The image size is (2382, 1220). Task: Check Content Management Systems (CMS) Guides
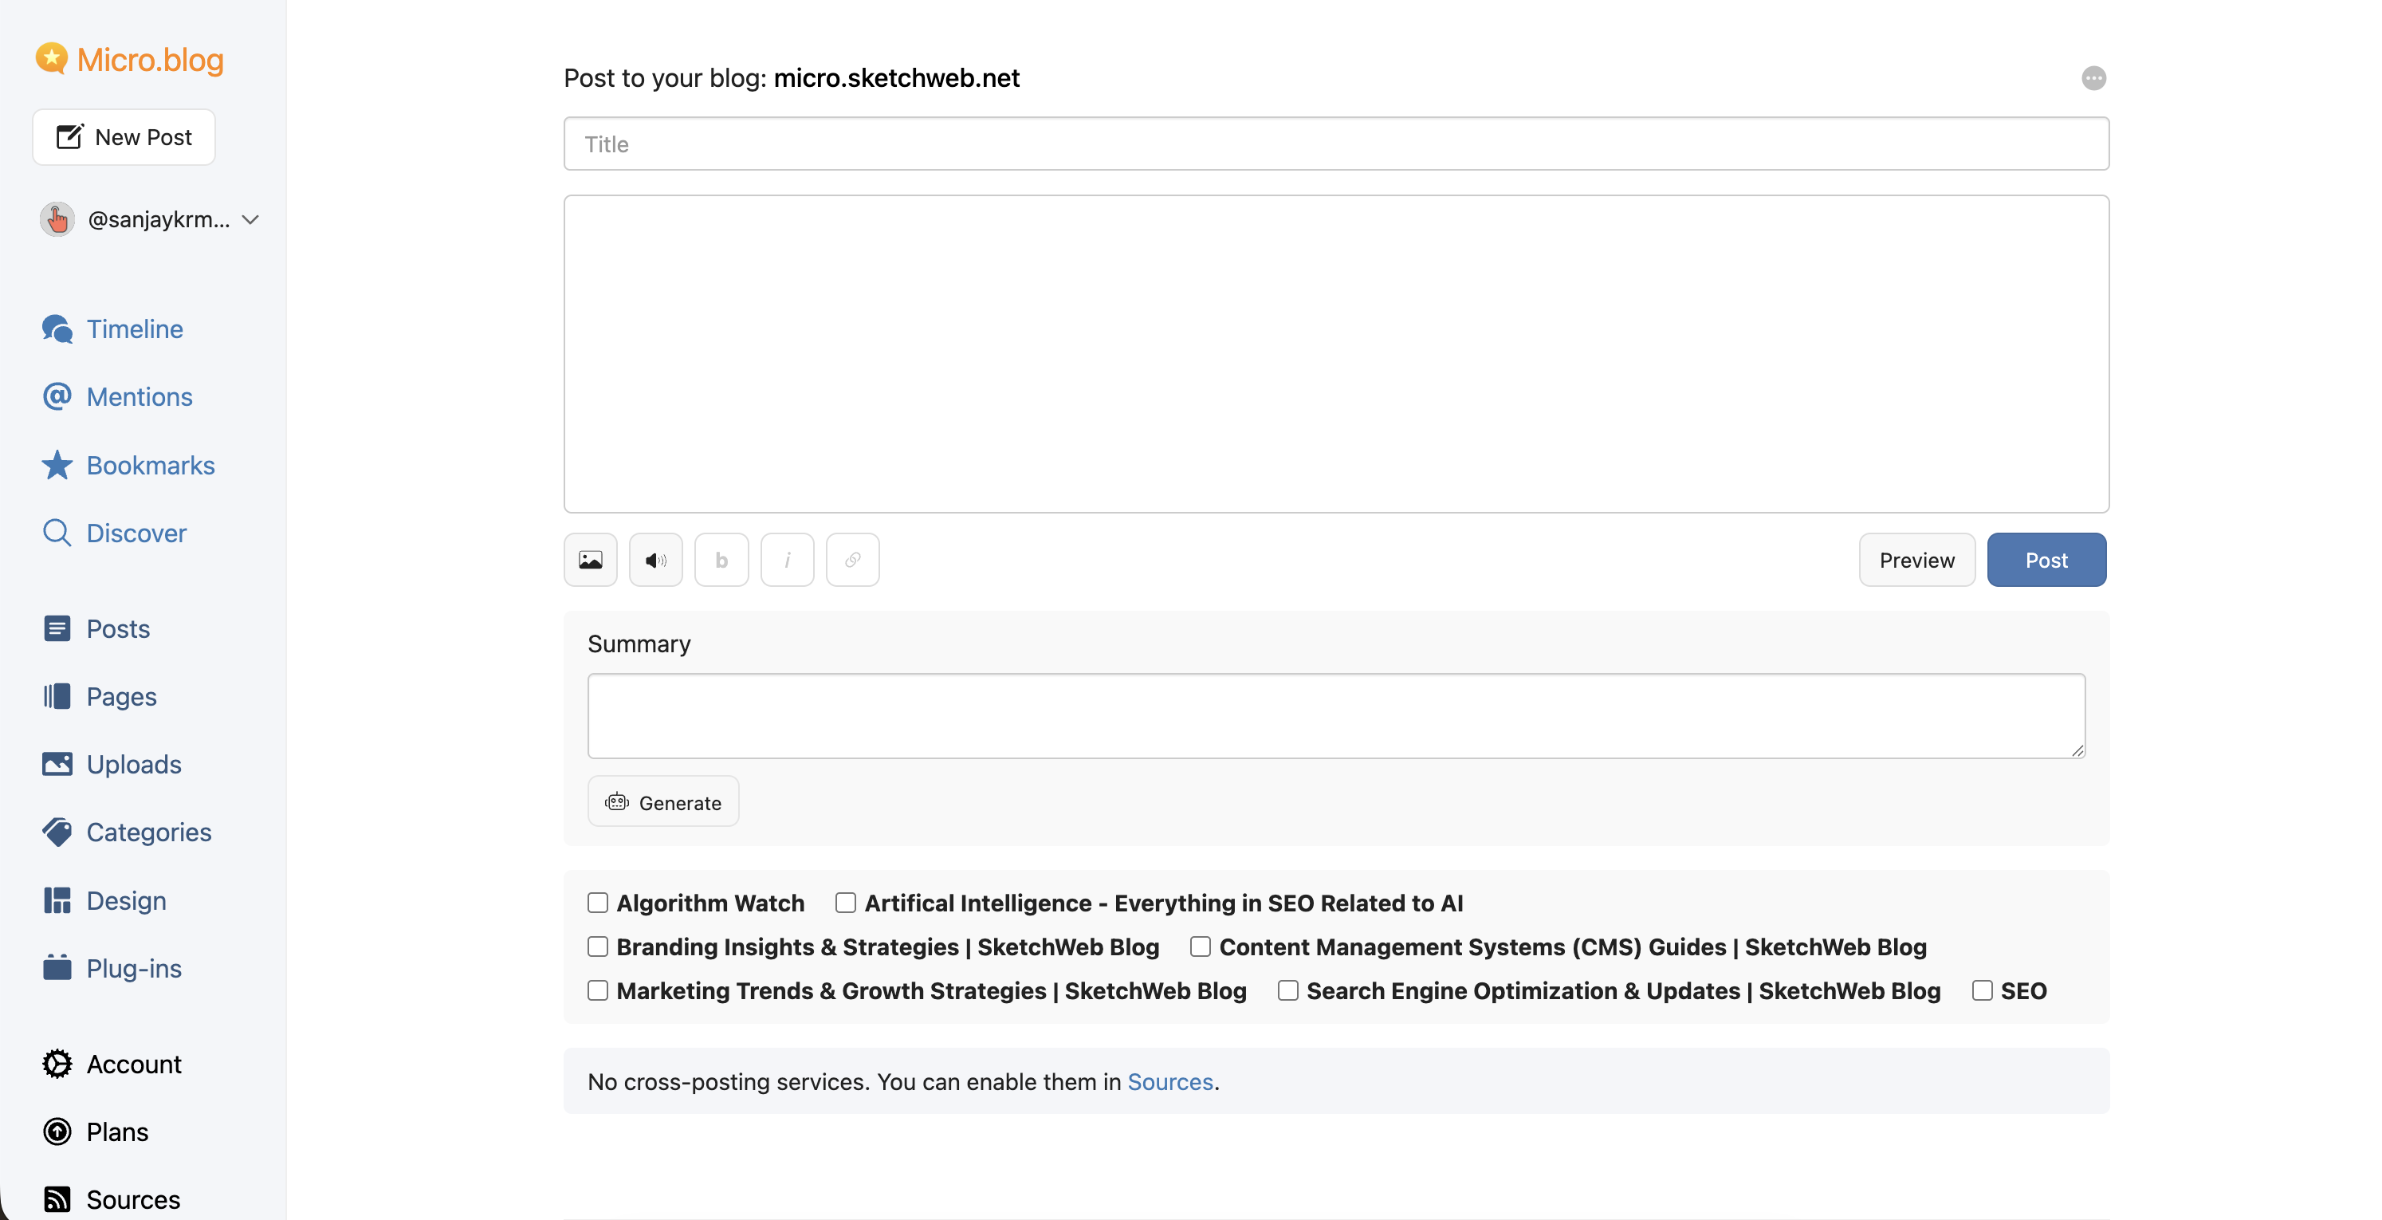point(1201,946)
